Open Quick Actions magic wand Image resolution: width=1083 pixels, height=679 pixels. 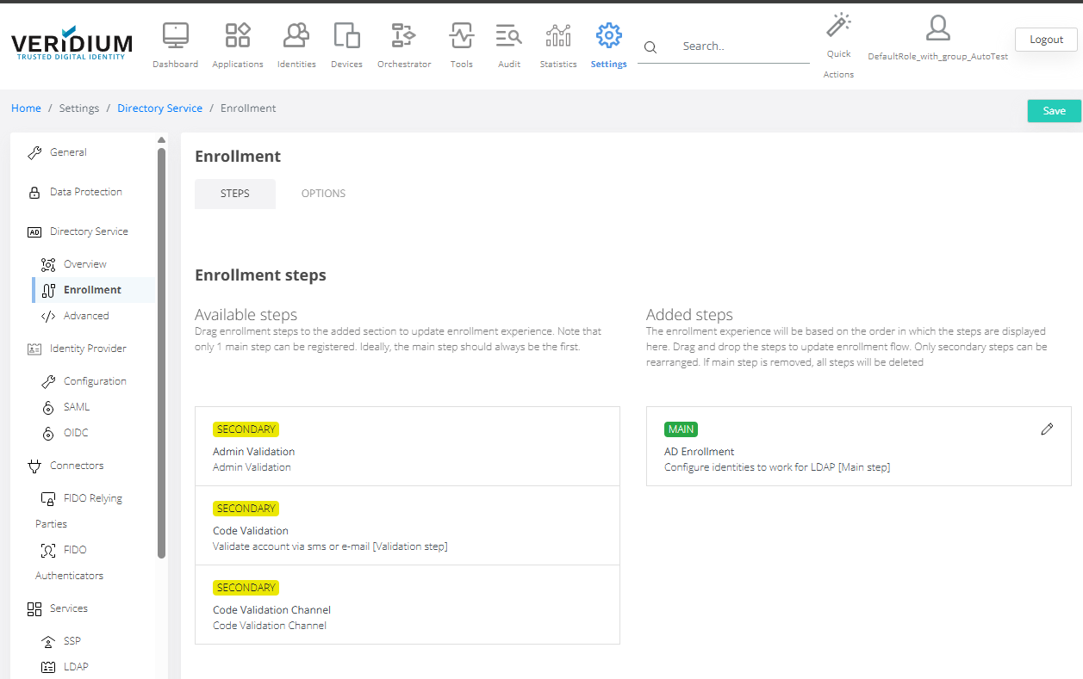point(838,25)
